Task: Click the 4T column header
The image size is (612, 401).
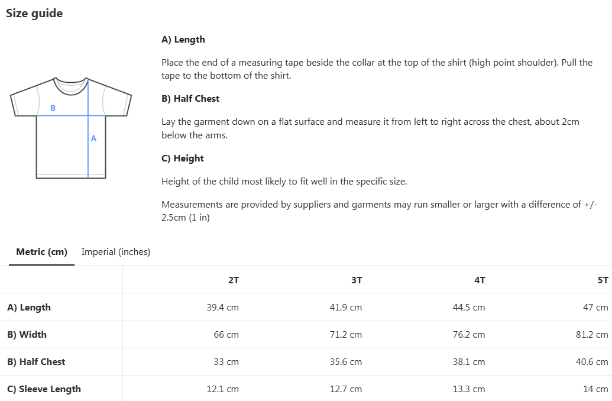Action: coord(480,280)
